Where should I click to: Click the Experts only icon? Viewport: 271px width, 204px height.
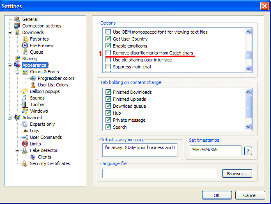pos(25,124)
